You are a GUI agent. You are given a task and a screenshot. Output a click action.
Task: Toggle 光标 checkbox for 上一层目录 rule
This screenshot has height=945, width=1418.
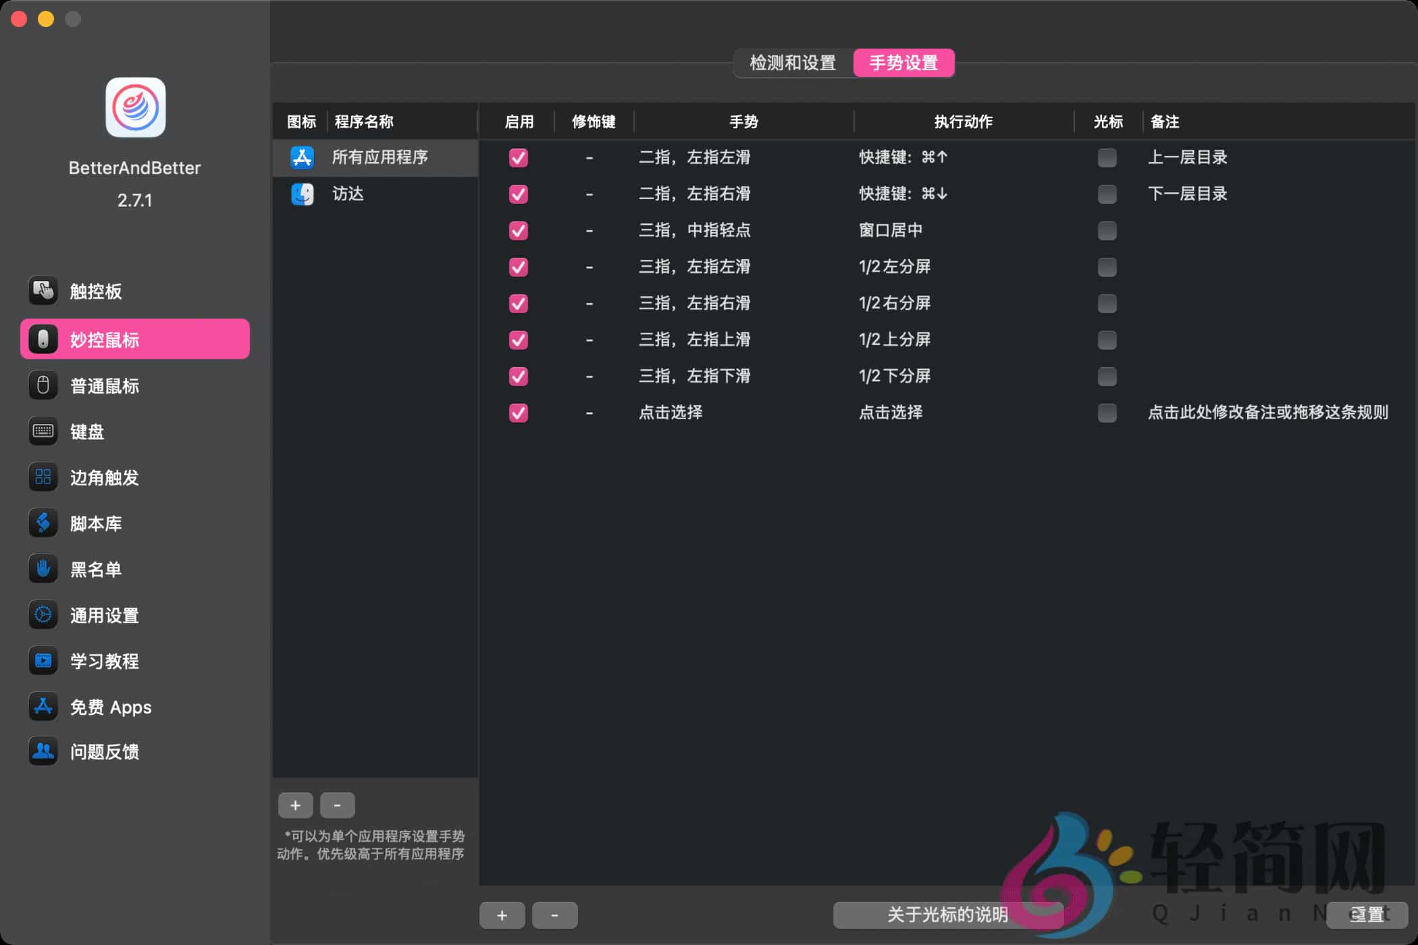point(1107,158)
